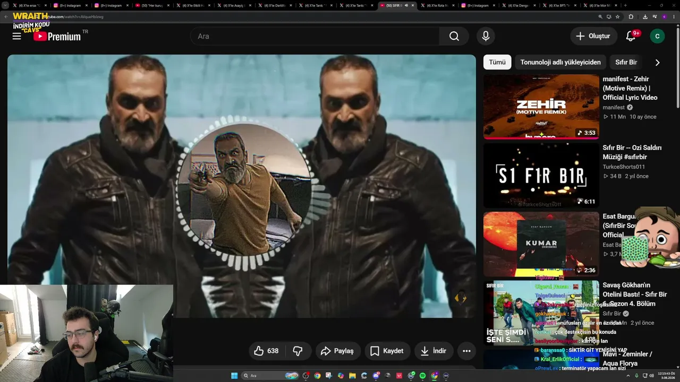This screenshot has height=382, width=680.
Task: Switch to the X'te ersa browser tab
Action: point(29,5)
